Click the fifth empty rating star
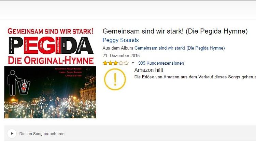 coord(126,63)
